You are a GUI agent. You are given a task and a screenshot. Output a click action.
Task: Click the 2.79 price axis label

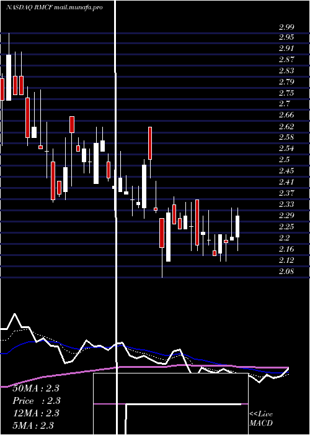point(286,81)
